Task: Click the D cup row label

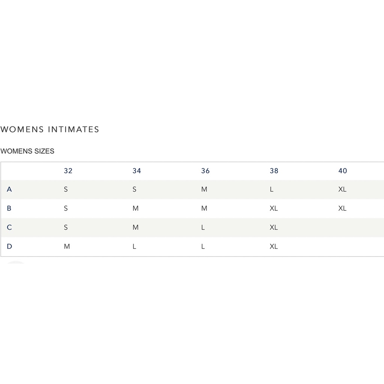Action: [9, 246]
